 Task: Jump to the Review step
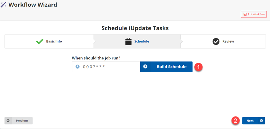tap(223, 41)
